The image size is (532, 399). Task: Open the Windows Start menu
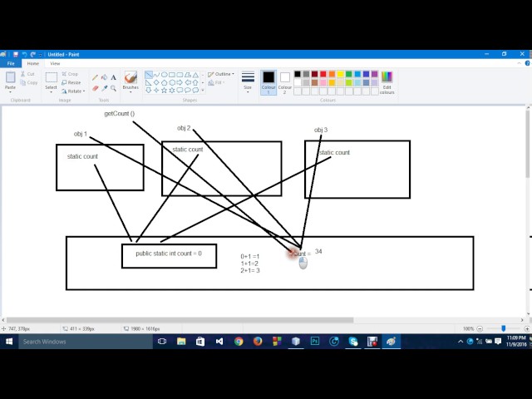click(9, 342)
